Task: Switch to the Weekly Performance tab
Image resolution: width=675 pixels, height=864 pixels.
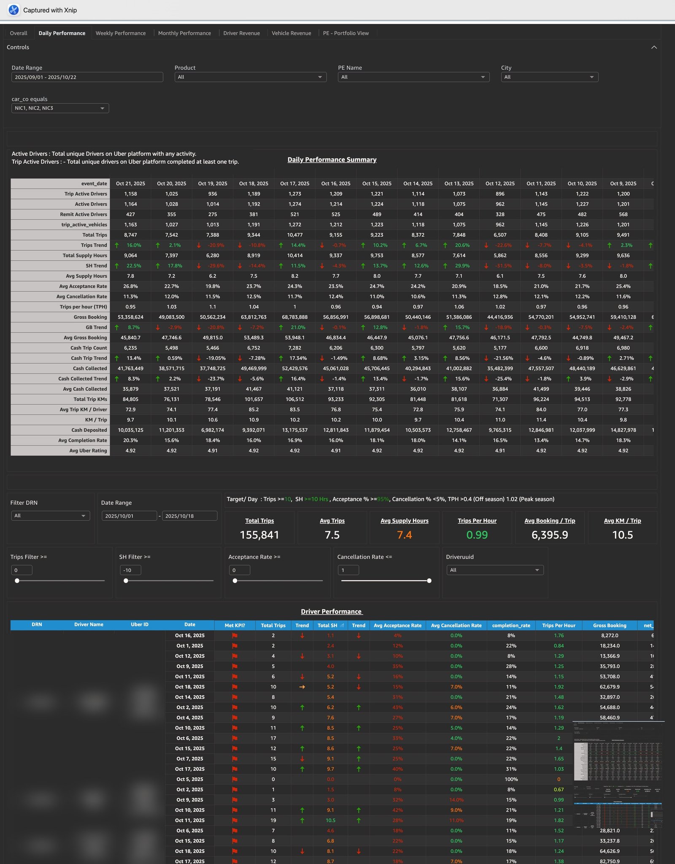Action: tap(121, 33)
